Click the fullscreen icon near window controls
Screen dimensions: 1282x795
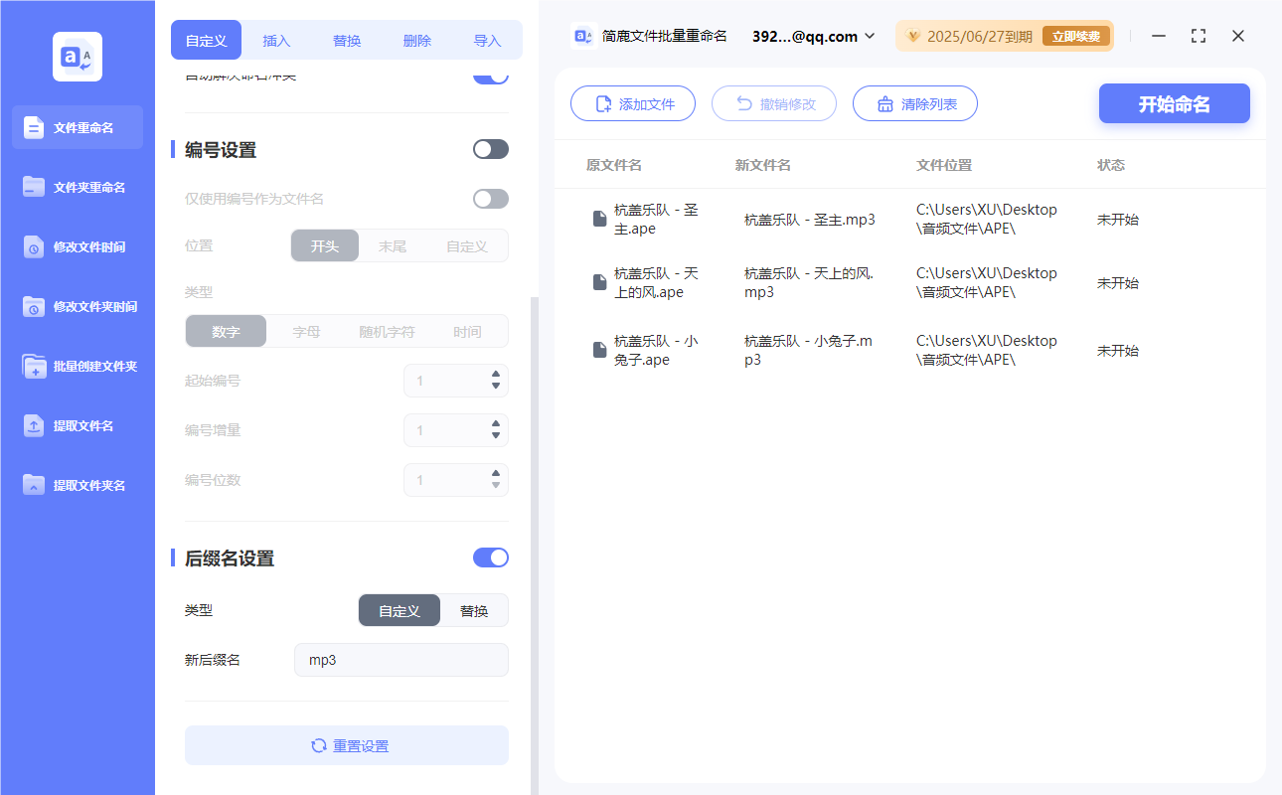tap(1198, 36)
